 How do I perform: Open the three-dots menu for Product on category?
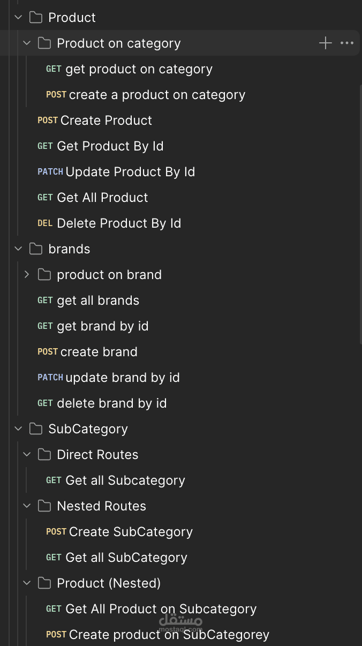[347, 43]
